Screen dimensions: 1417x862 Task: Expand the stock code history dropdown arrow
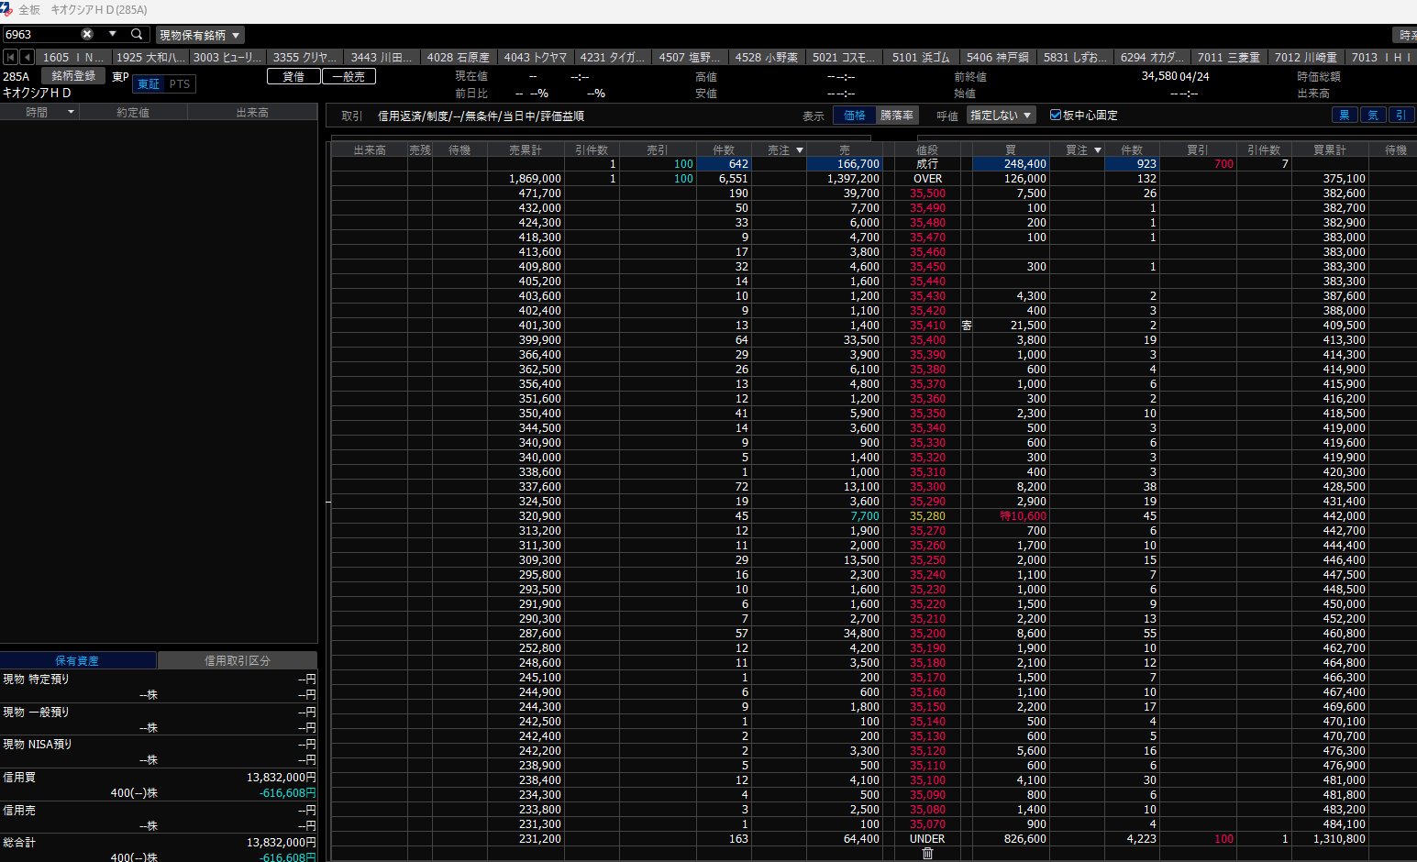(113, 34)
